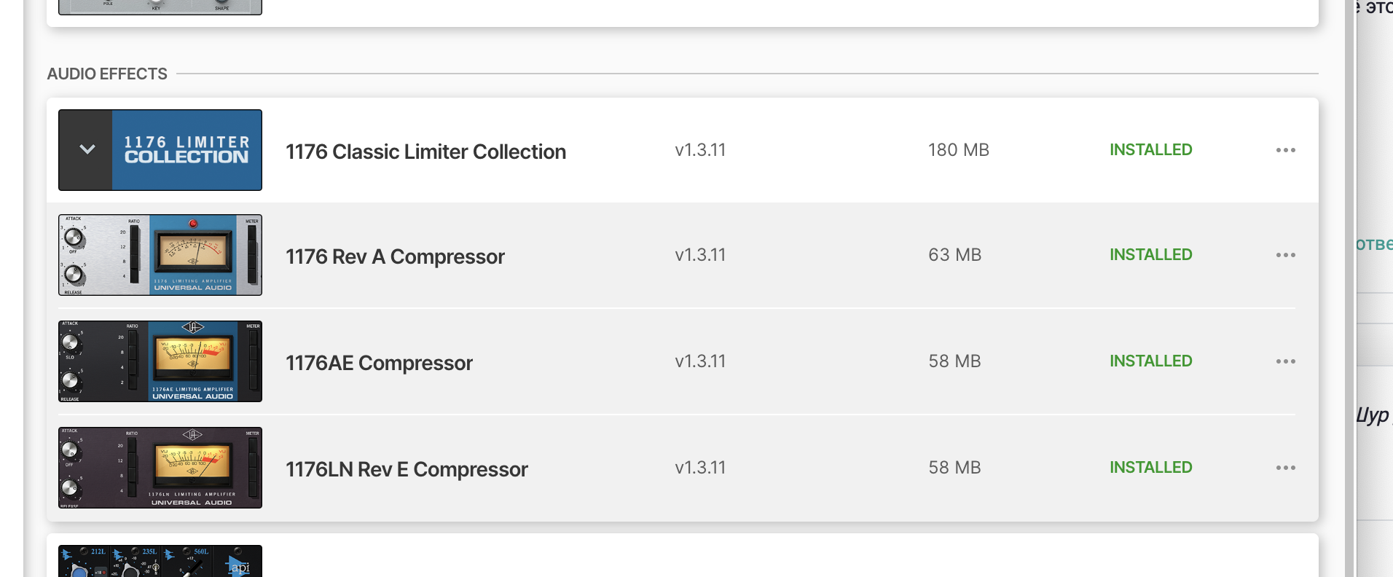1393x577 pixels.
Task: Select the 1176 Rev A Compressor name
Action: coord(395,256)
